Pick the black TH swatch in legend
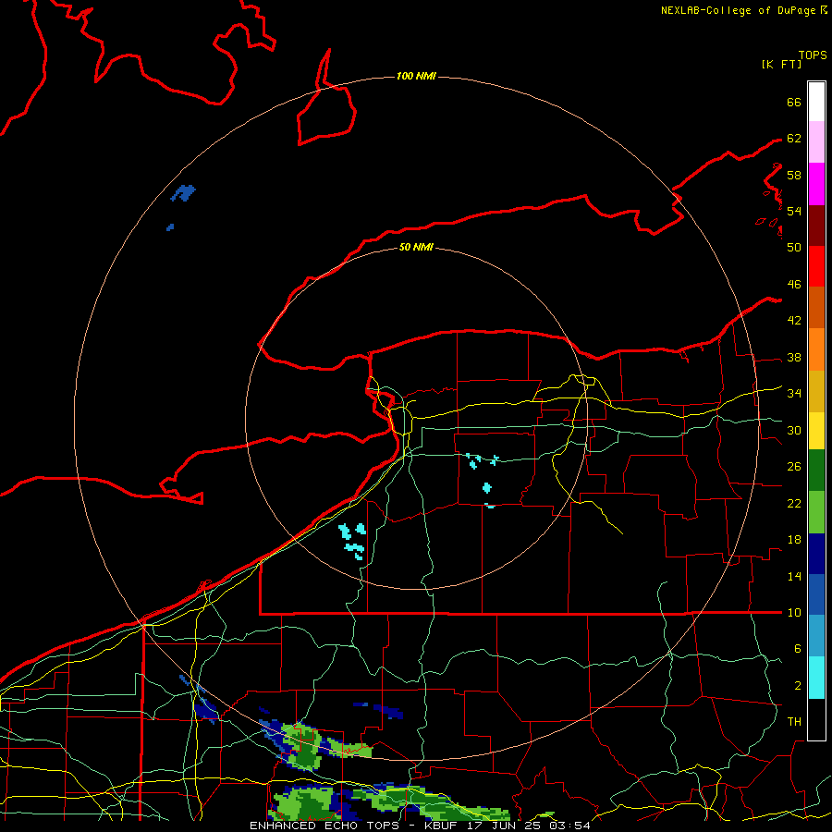Image resolution: width=832 pixels, height=832 pixels. tap(816, 719)
